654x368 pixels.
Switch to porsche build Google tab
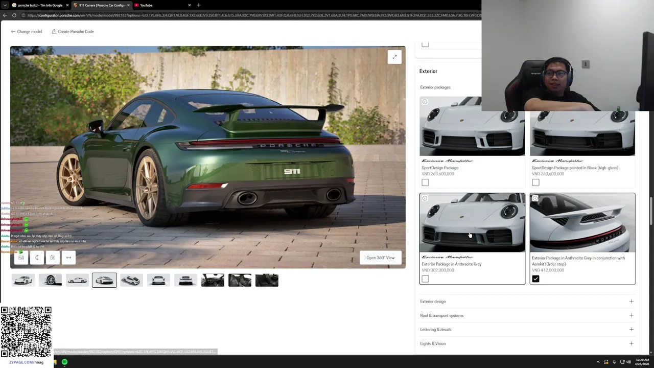tap(40, 5)
